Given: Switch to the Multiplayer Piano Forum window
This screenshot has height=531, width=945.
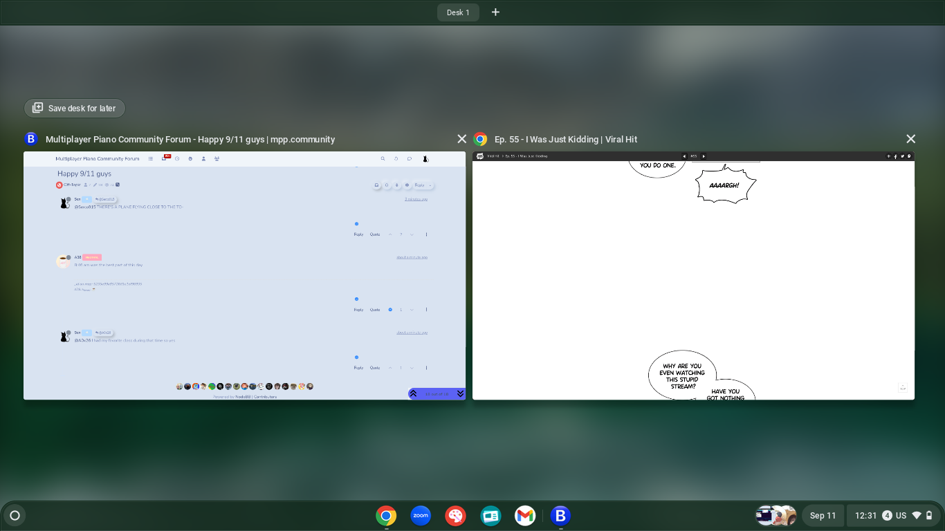Looking at the screenshot, I should (244, 276).
